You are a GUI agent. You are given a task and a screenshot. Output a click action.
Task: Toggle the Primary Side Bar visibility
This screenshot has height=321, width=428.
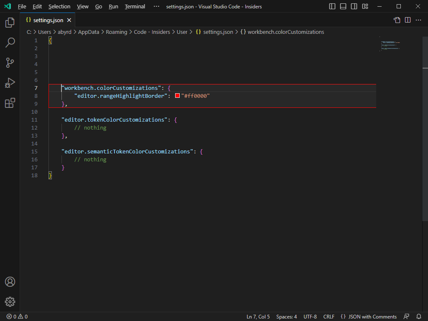tap(332, 6)
